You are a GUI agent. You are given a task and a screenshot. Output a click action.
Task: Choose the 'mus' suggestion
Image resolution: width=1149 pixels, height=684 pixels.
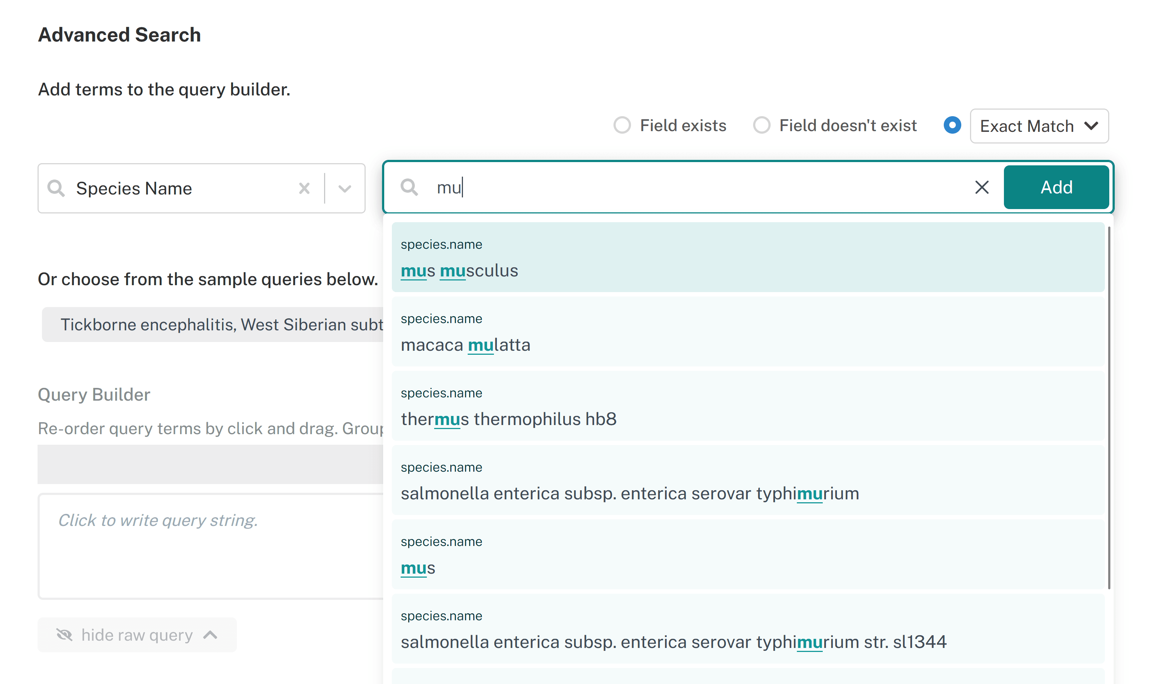[748, 554]
